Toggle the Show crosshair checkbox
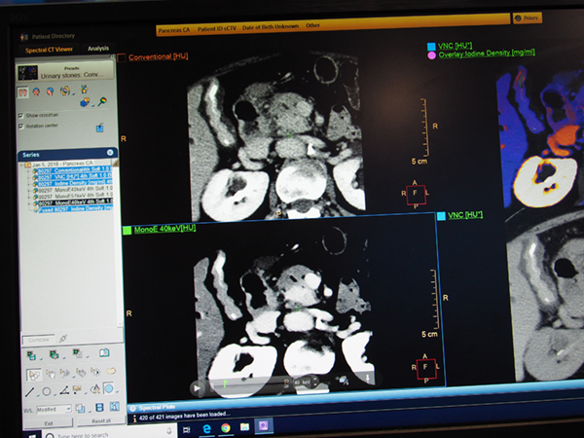 pos(21,114)
